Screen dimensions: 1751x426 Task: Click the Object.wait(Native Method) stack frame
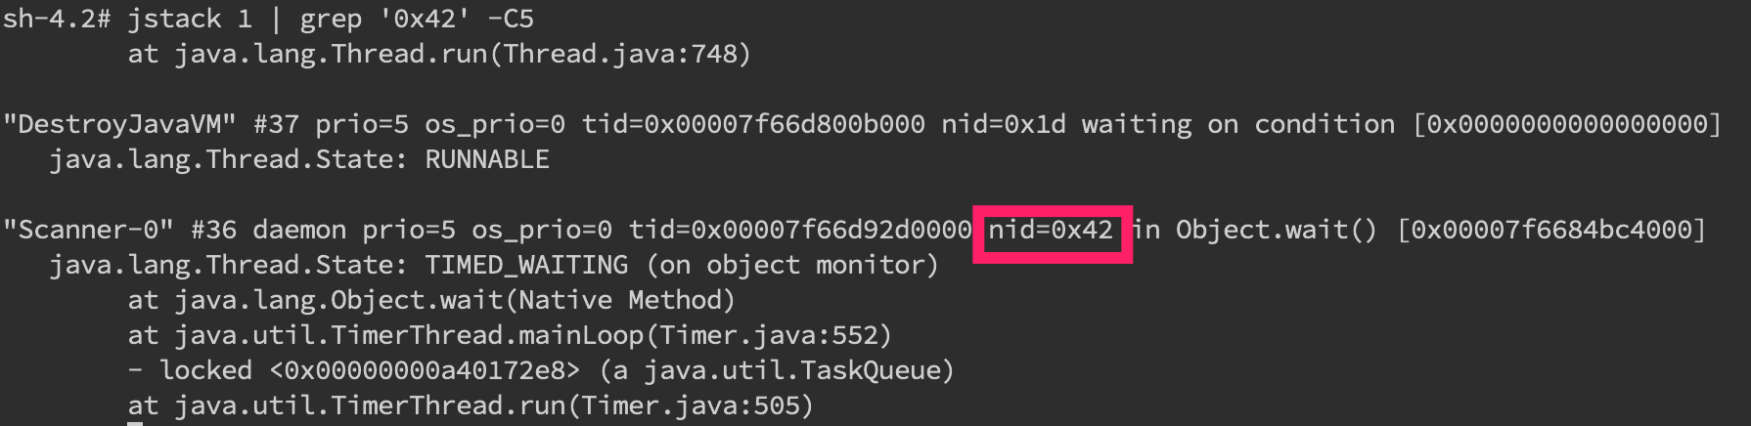click(x=431, y=300)
